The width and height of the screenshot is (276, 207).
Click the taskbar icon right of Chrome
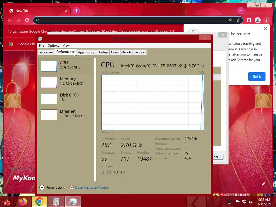(x=56, y=202)
